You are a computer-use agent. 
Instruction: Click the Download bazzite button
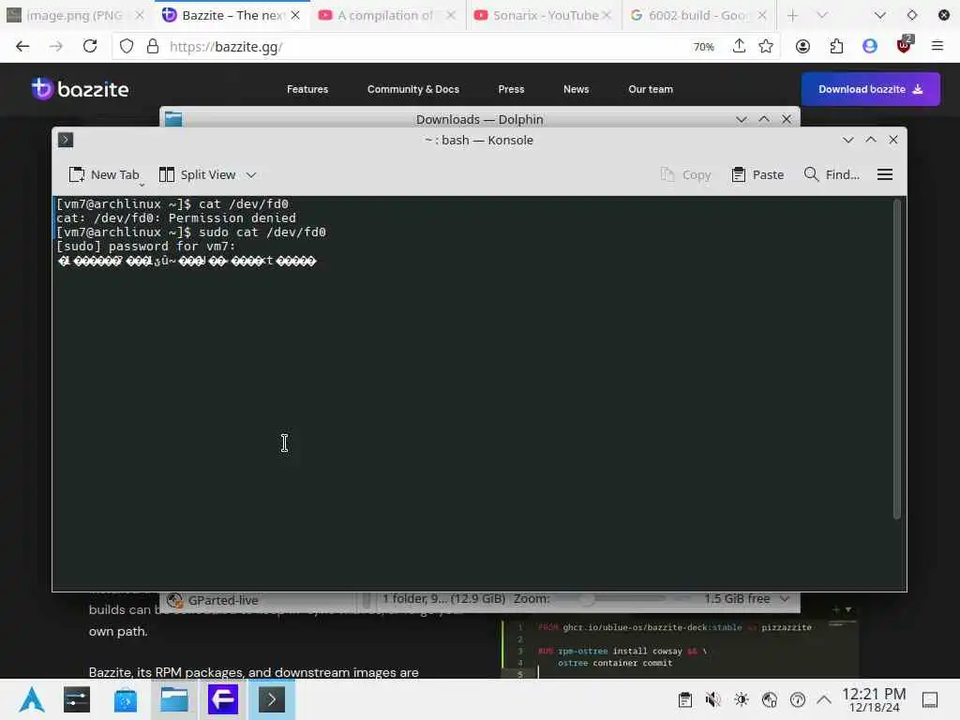[871, 89]
